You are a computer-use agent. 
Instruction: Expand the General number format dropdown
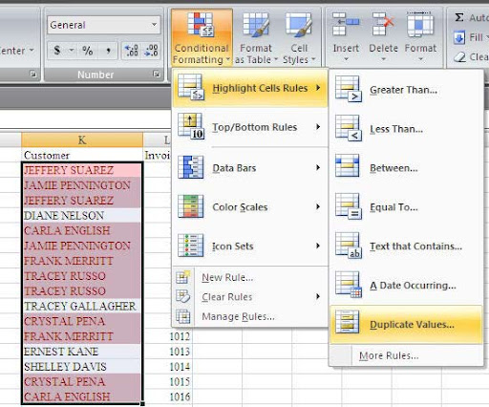154,25
